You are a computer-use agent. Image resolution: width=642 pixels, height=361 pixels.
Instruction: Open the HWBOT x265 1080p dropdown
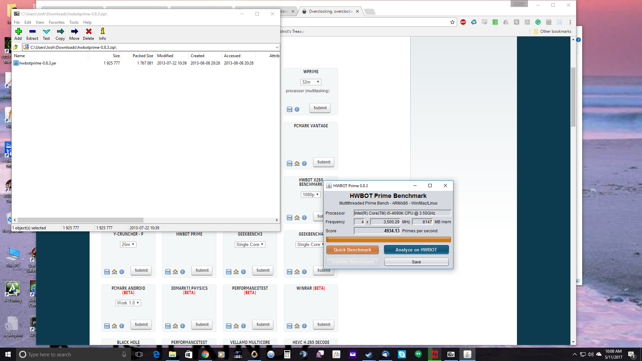pyautogui.click(x=311, y=195)
